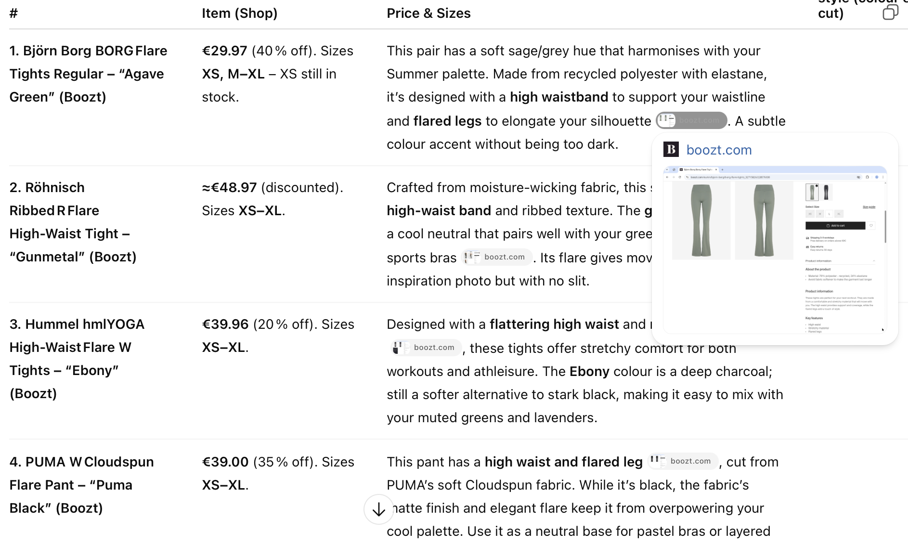Screen dimensions: 908x544
Task: Copy the table using the copy icon
Action: [890, 12]
